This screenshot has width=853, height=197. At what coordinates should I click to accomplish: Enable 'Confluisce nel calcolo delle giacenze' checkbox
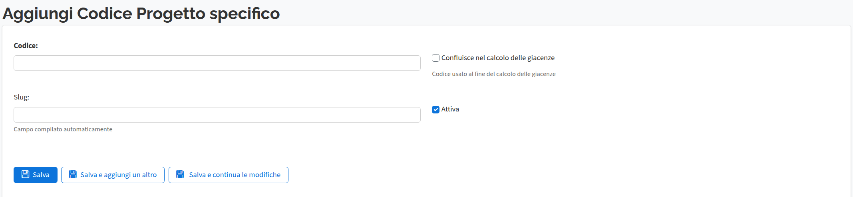(x=435, y=58)
